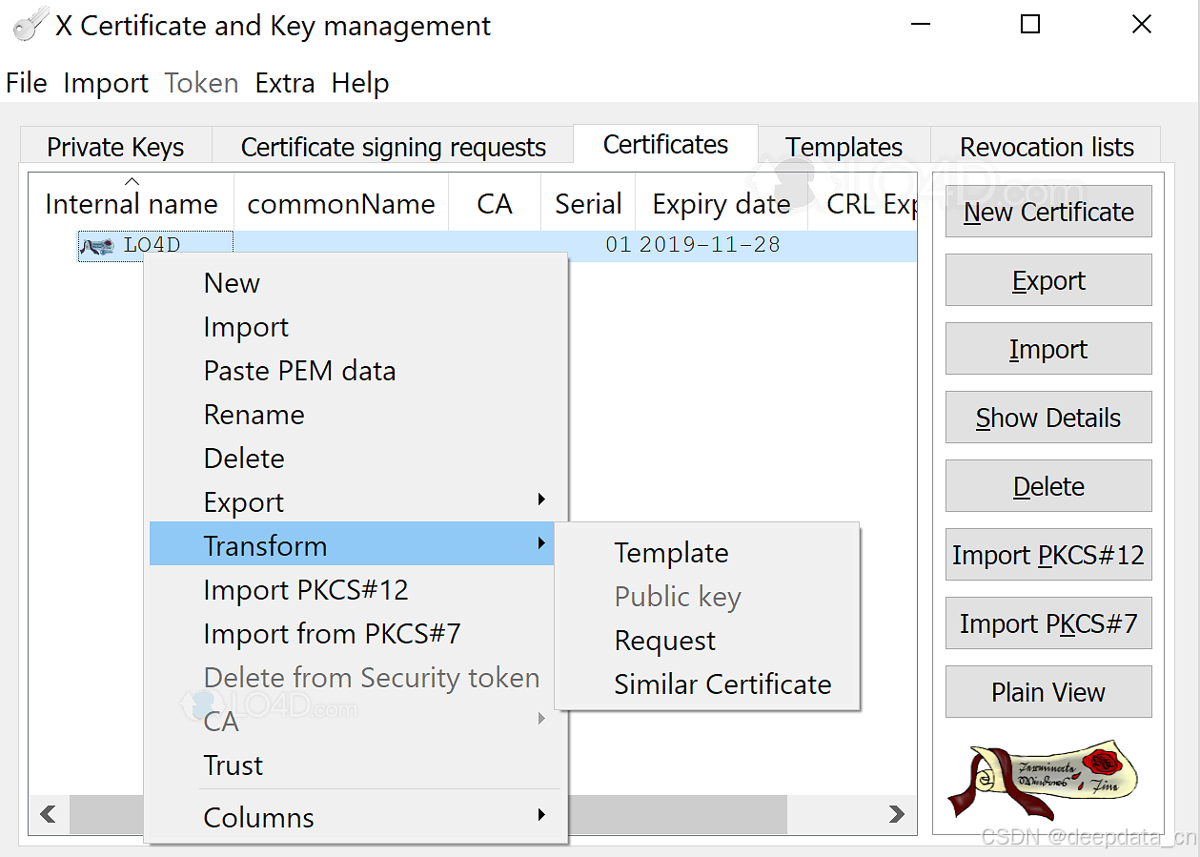
Task: Switch to the Private Keys tab
Action: [x=115, y=147]
